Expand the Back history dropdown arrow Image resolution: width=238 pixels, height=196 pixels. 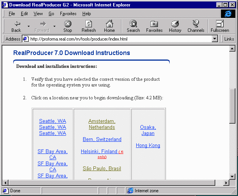pyautogui.click(x=28, y=26)
